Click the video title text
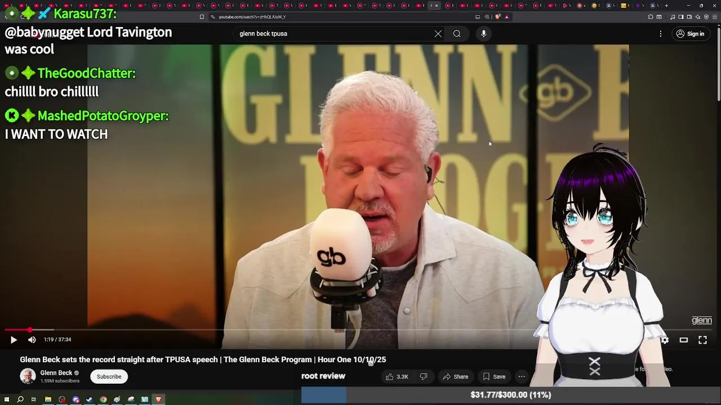The image size is (721, 405). [x=203, y=359]
